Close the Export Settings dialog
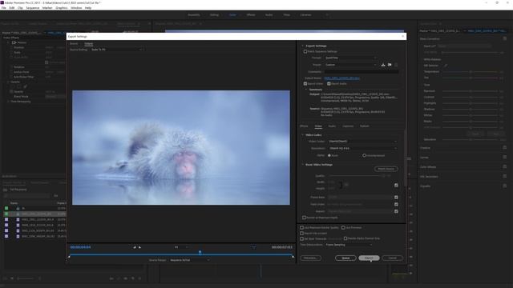This screenshot has height=288, width=513. [402, 36]
